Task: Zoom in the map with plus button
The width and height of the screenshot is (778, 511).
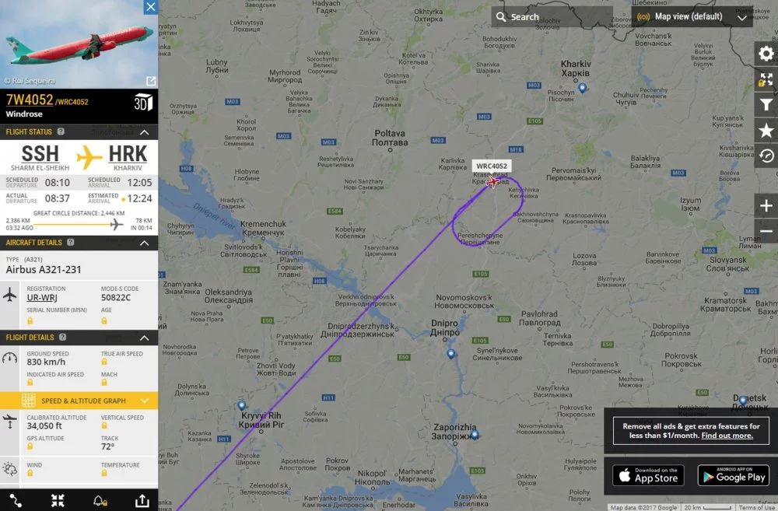Action: point(766,205)
